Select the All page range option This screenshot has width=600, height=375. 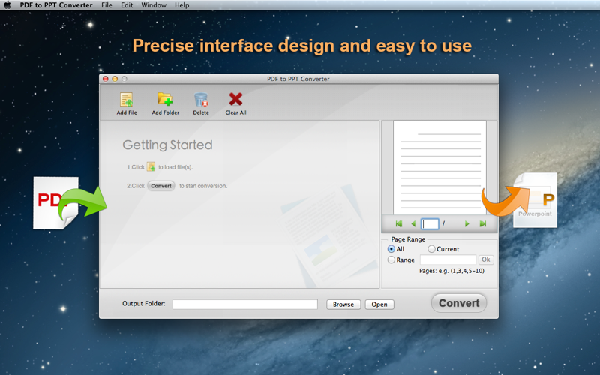tap(391, 249)
